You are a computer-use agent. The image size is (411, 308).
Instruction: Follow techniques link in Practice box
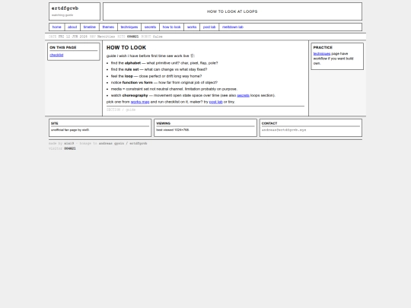[322, 54]
